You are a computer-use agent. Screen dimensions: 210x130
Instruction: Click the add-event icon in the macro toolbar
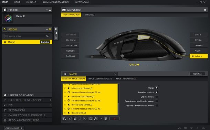click(64, 119)
